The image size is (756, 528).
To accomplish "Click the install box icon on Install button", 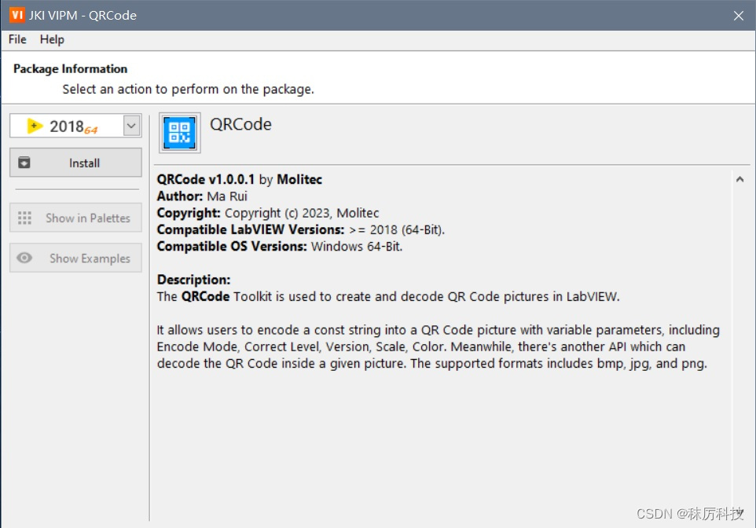I will point(24,163).
